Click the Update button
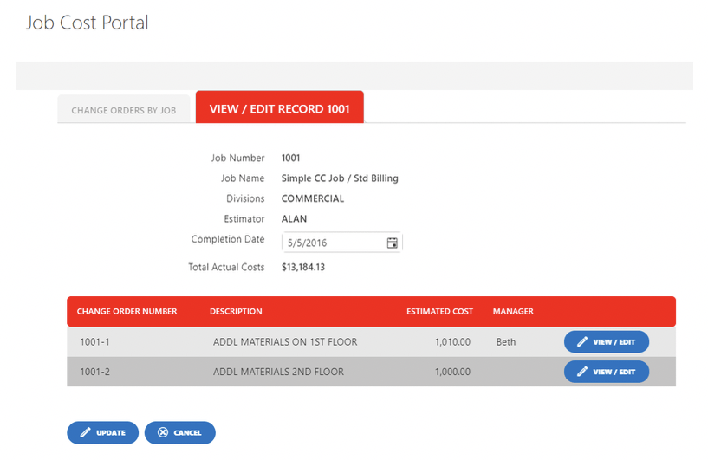708x460 pixels. pyautogui.click(x=102, y=432)
